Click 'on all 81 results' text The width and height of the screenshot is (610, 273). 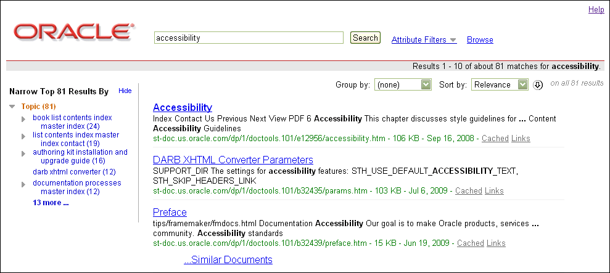[x=577, y=83]
